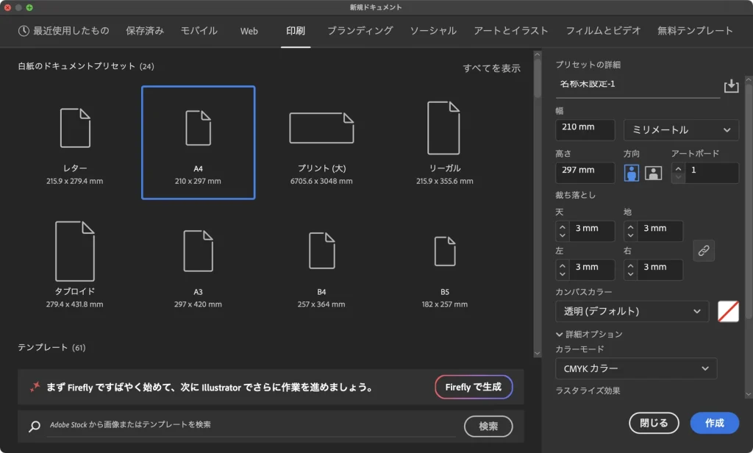Select the A4 preset icon
Screen dimensions: 753x453
tap(199, 128)
